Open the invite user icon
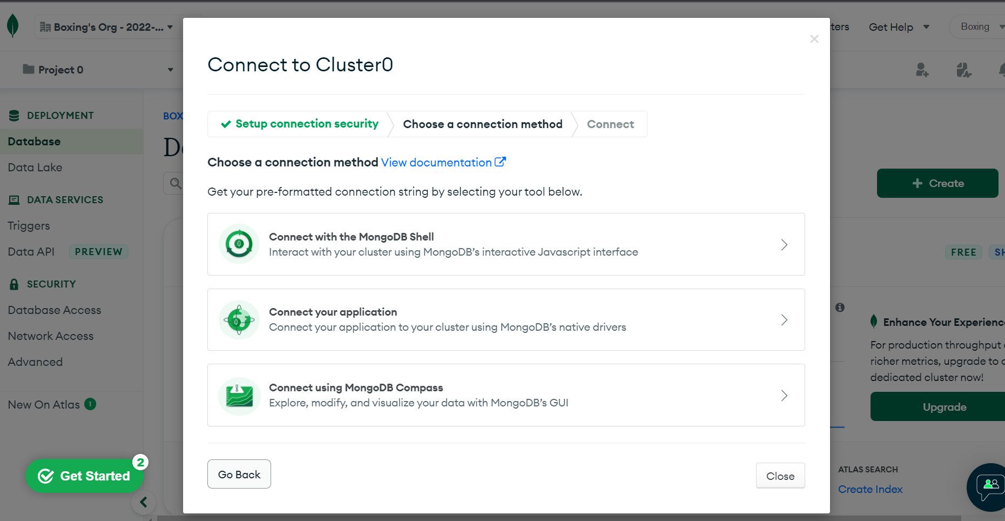The height and width of the screenshot is (521, 1005). 922,70
